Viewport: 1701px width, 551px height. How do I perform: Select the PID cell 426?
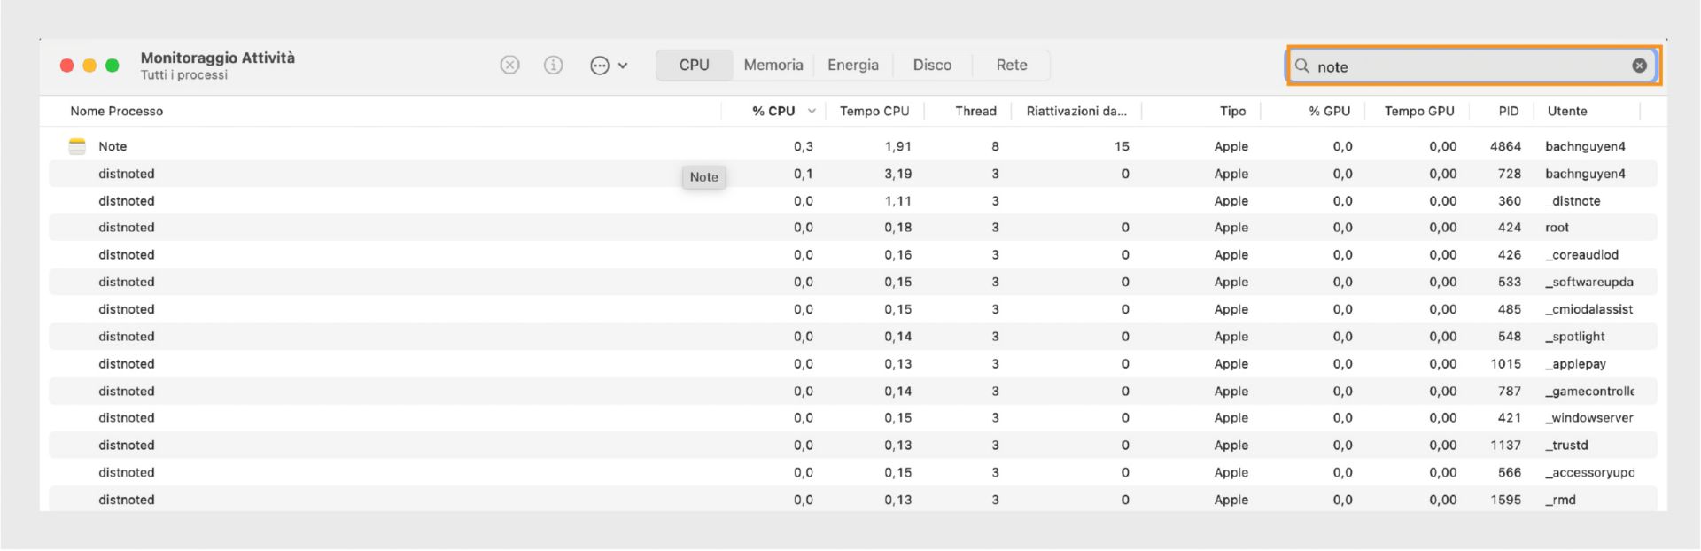[x=1510, y=255]
